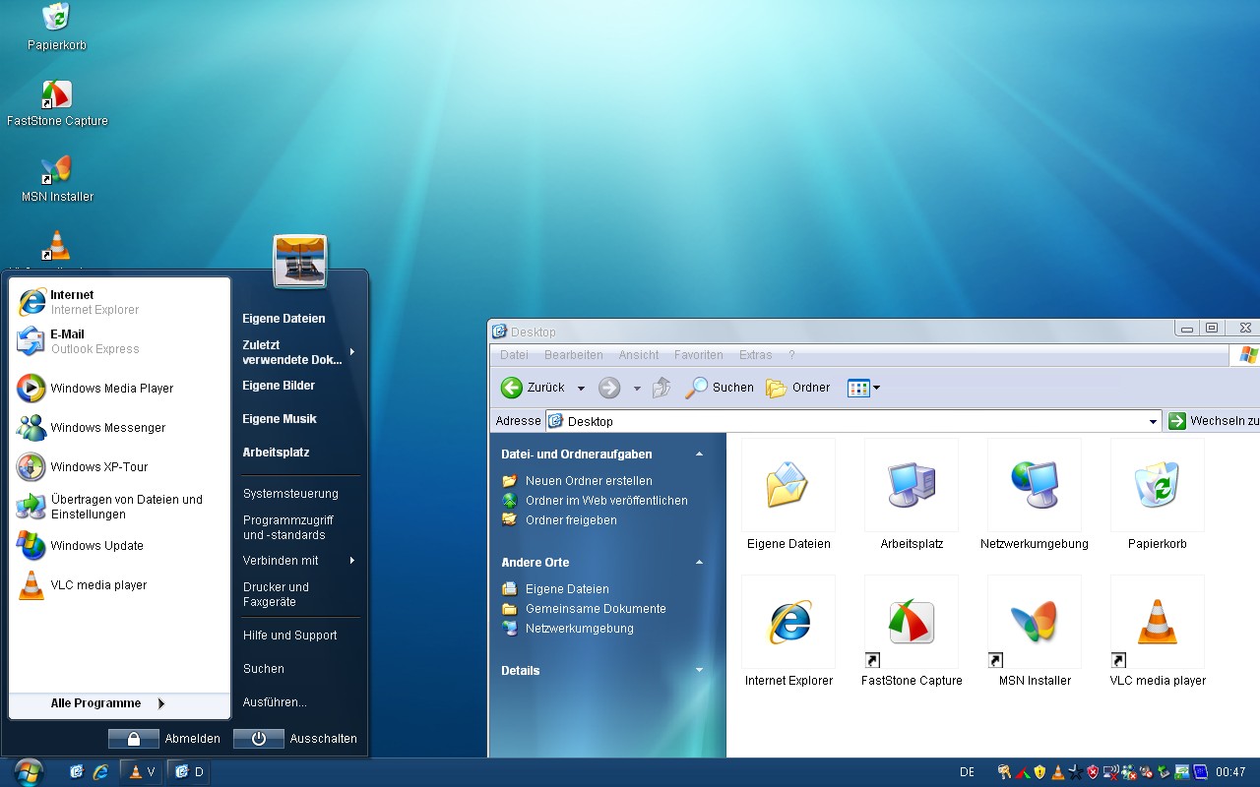Image resolution: width=1260 pixels, height=787 pixels.
Task: Open the forward history dropdown arrow
Action: 637,389
